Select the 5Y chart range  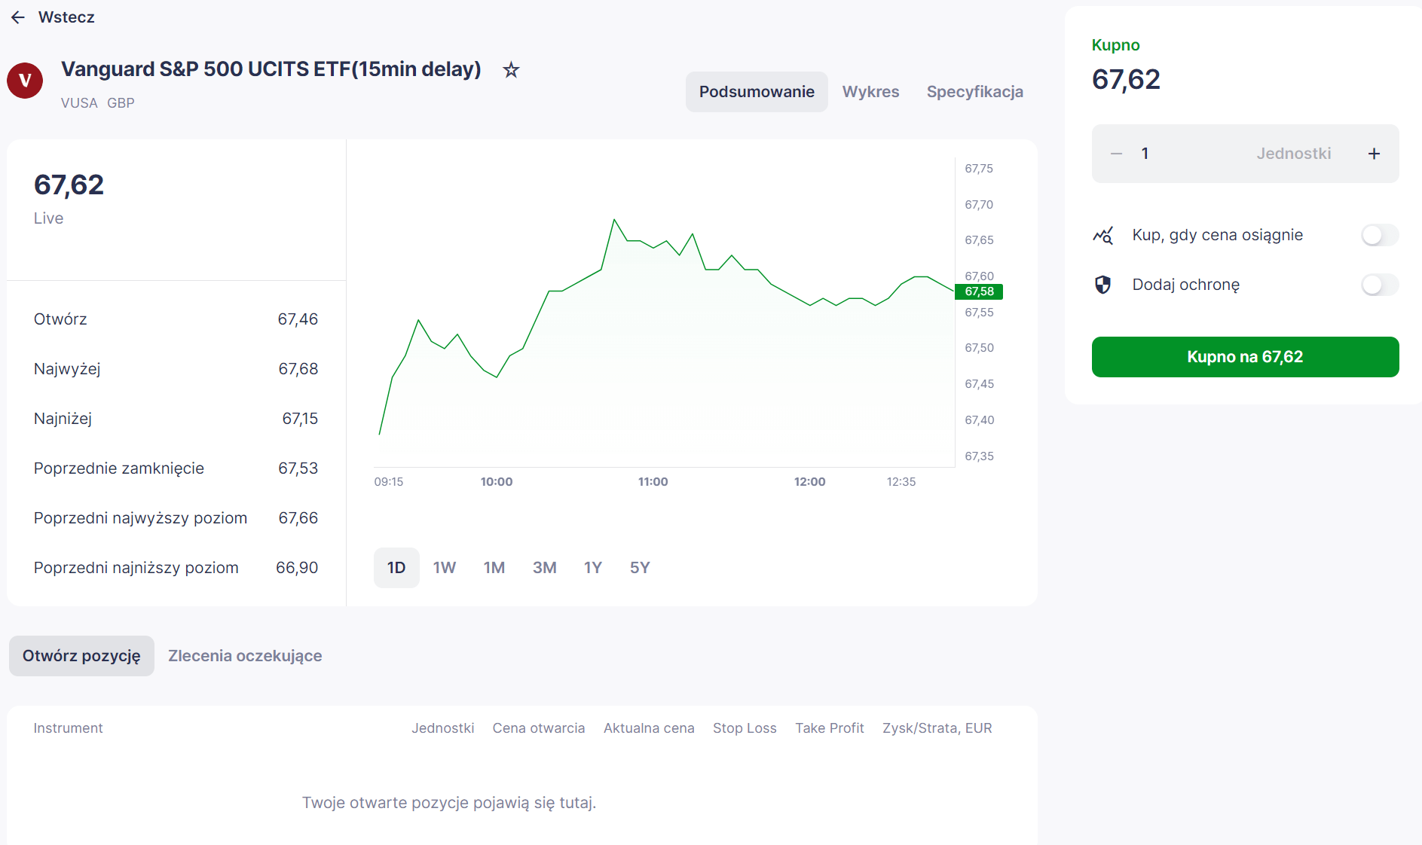640,568
